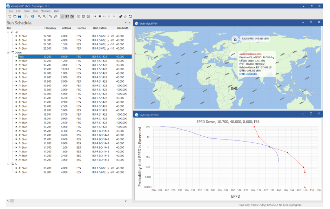
Task: Follow the EPFD Contributes link in map tooltip
Action: (248, 74)
